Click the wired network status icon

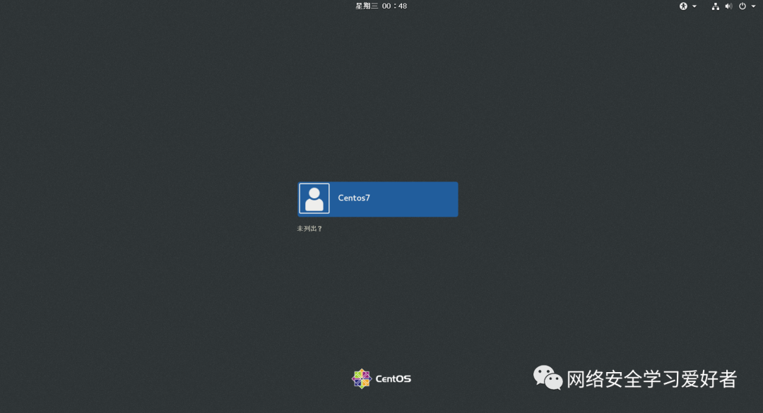tap(715, 6)
